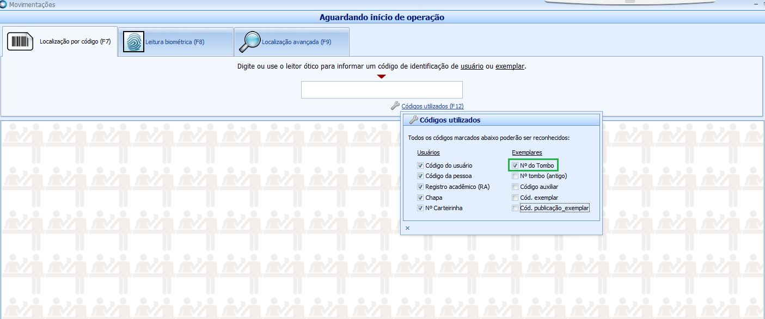Toggle the Código da pessoa checkbox

click(420, 176)
